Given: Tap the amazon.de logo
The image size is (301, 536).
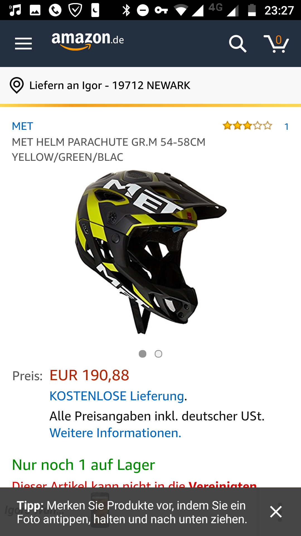Looking at the screenshot, I should tap(88, 41).
